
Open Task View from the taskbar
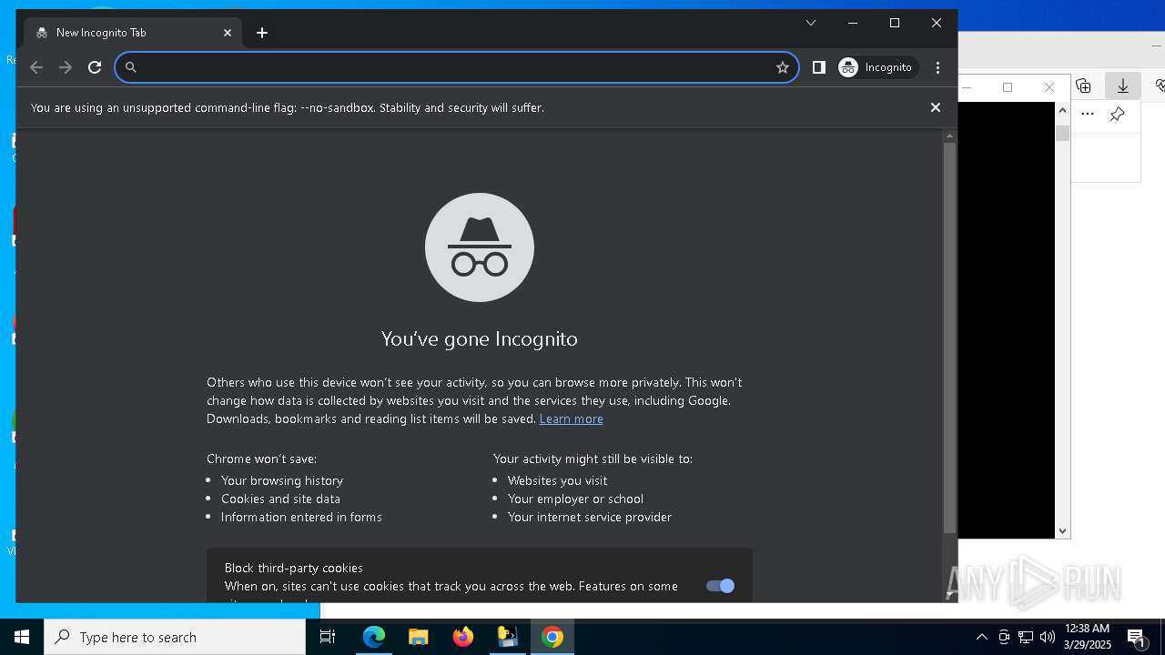[328, 637]
